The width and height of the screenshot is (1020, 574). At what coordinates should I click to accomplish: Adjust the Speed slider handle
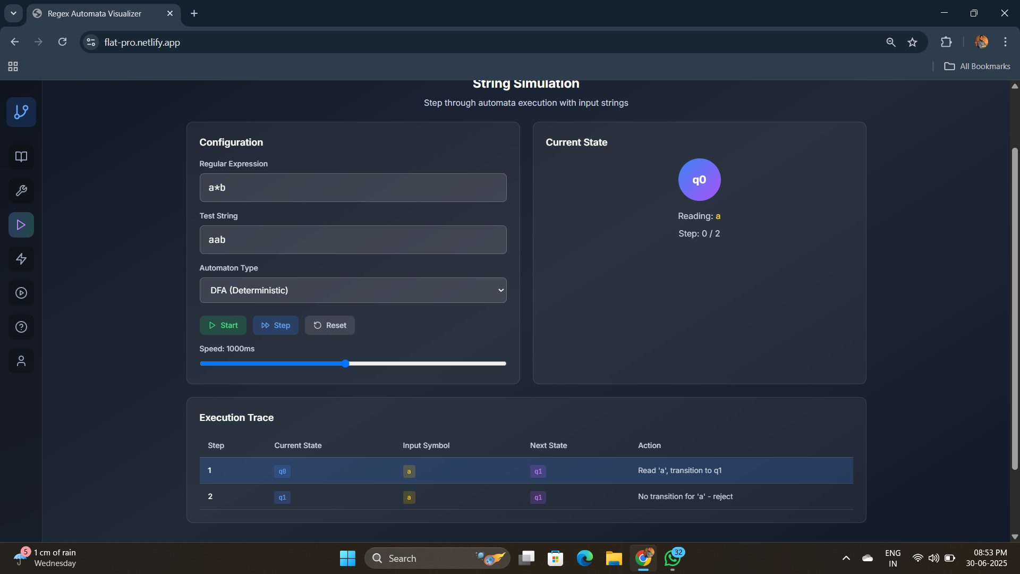(x=345, y=364)
